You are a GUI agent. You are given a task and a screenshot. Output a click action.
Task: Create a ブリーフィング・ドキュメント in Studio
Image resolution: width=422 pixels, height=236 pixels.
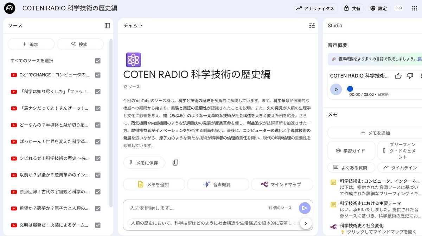399,151
